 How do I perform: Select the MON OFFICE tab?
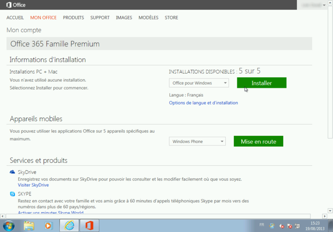(43, 18)
